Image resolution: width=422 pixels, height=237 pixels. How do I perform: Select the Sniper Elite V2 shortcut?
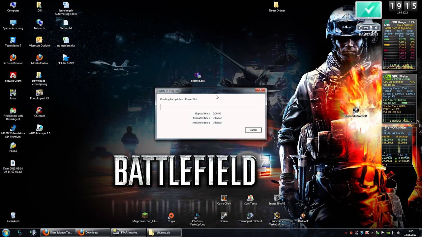point(277,200)
